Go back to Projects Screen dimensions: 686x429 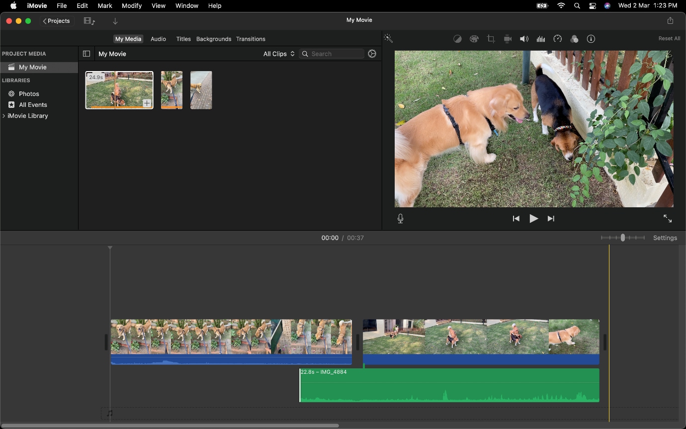click(57, 21)
